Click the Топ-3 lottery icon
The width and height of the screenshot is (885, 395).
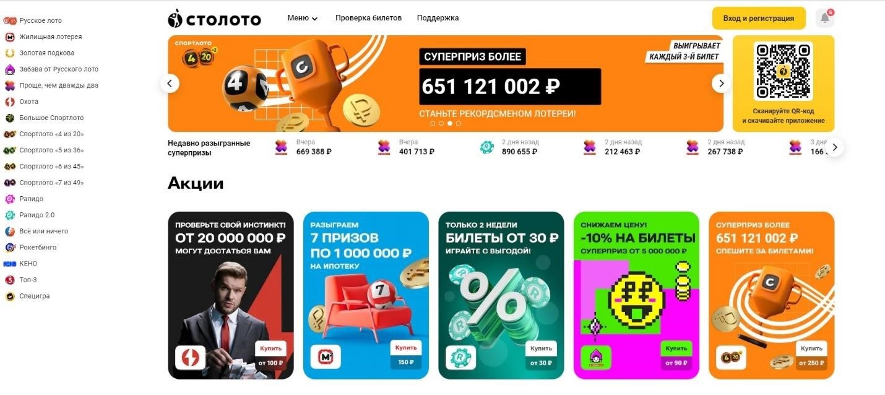(9, 280)
